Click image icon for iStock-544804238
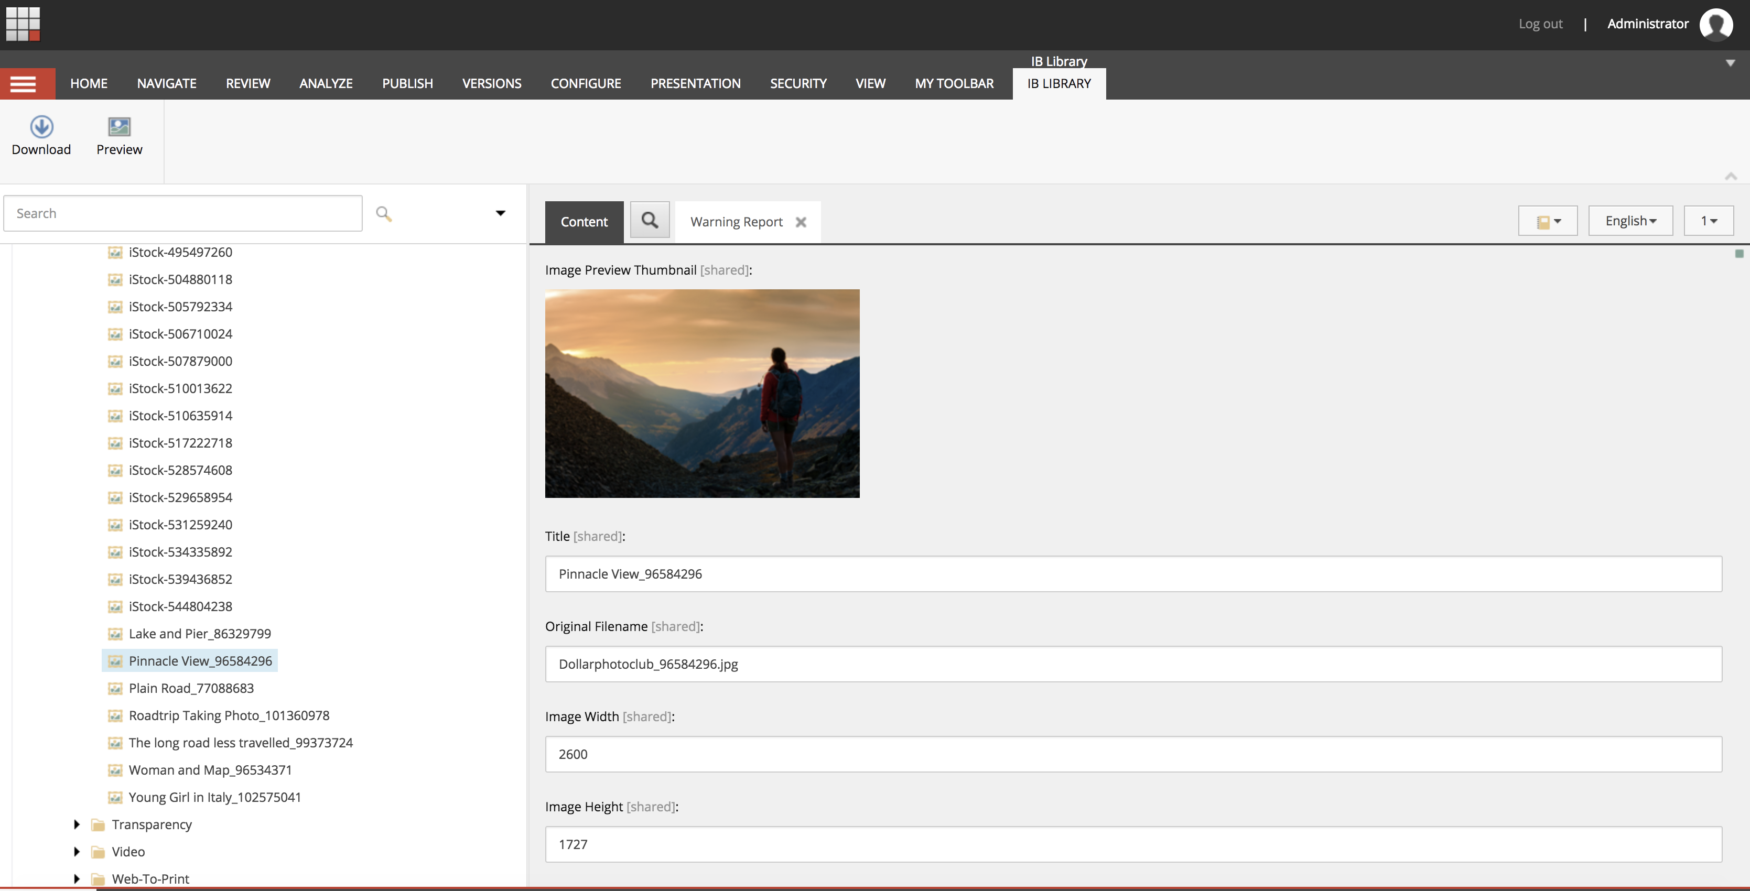1750x891 pixels. coord(115,606)
